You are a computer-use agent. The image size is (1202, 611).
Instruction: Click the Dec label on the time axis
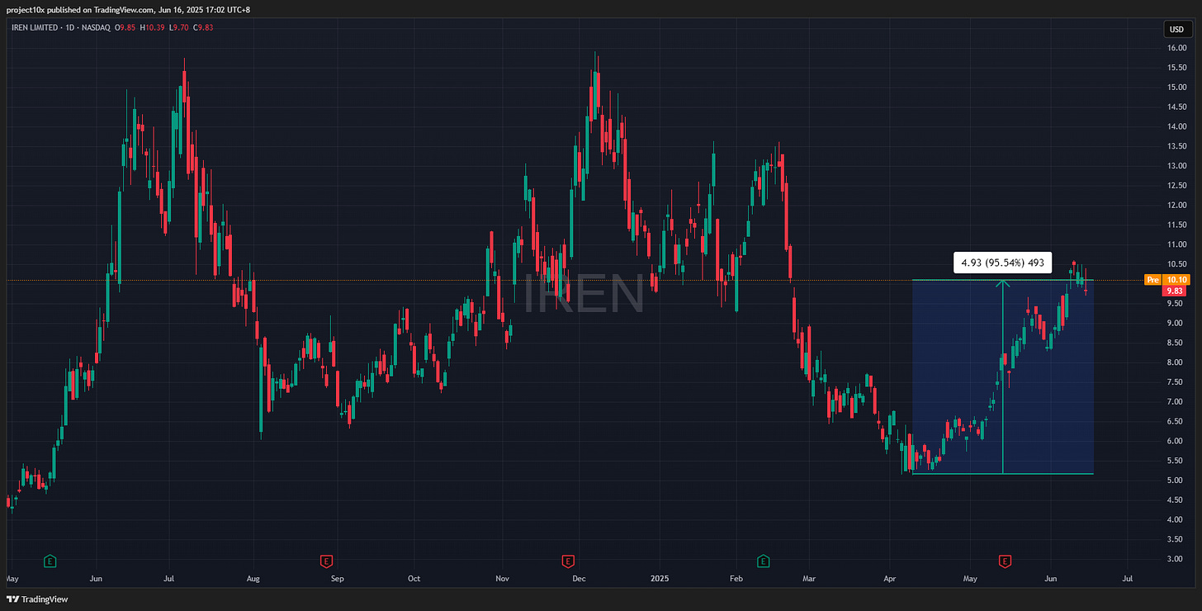(x=580, y=580)
